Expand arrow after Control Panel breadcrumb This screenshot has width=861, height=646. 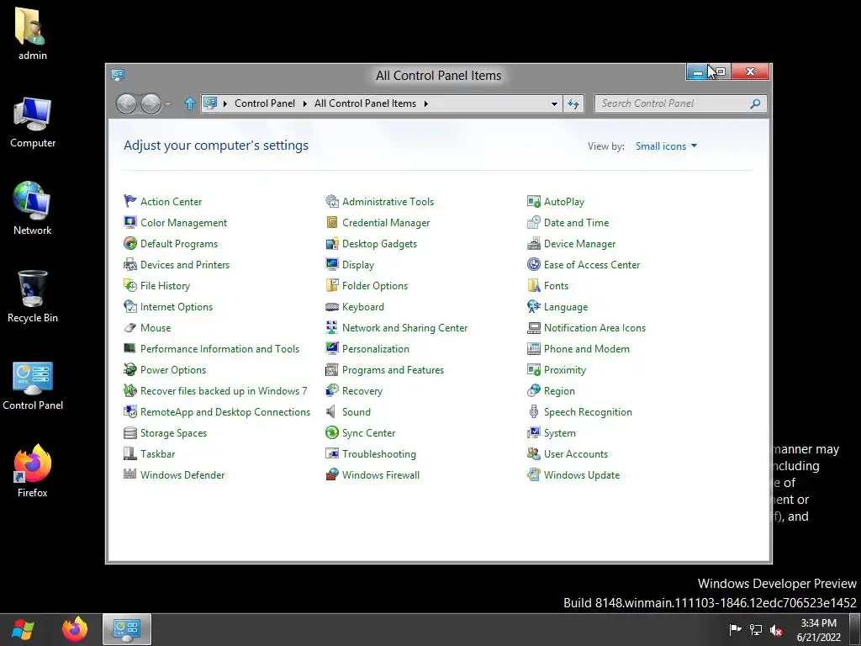coord(304,103)
